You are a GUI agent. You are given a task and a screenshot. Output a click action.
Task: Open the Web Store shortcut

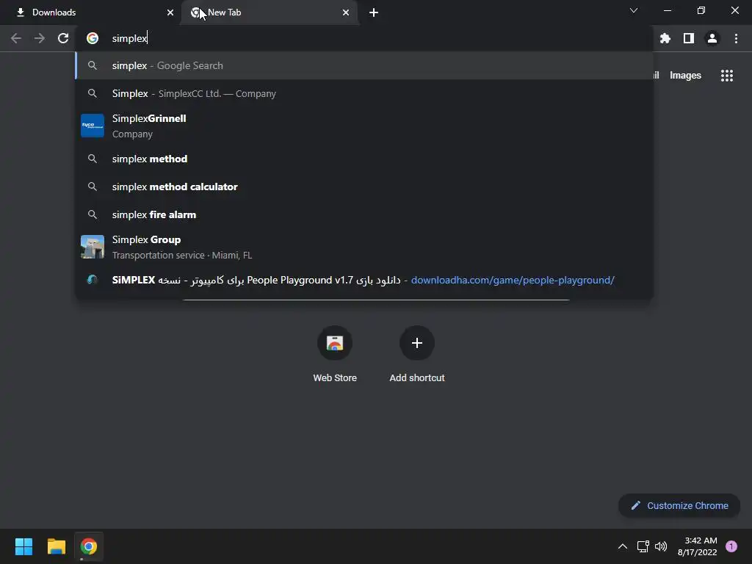point(335,355)
